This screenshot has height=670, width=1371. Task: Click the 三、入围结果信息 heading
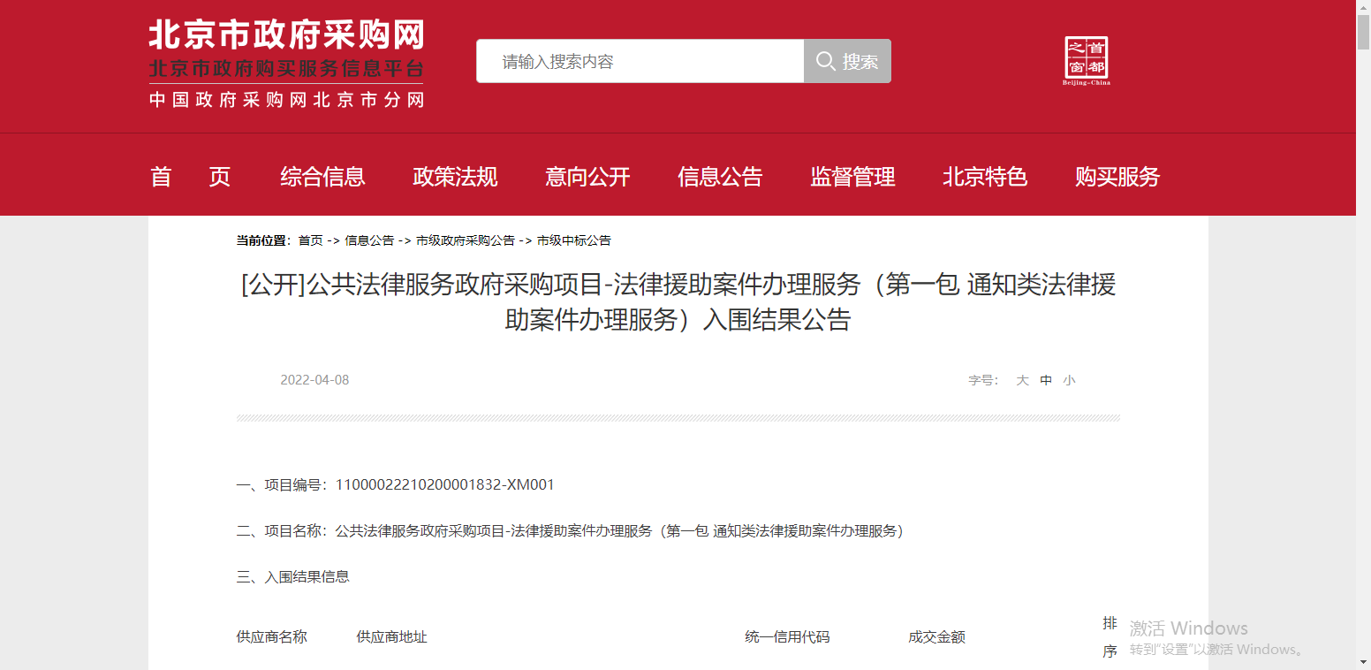[293, 577]
